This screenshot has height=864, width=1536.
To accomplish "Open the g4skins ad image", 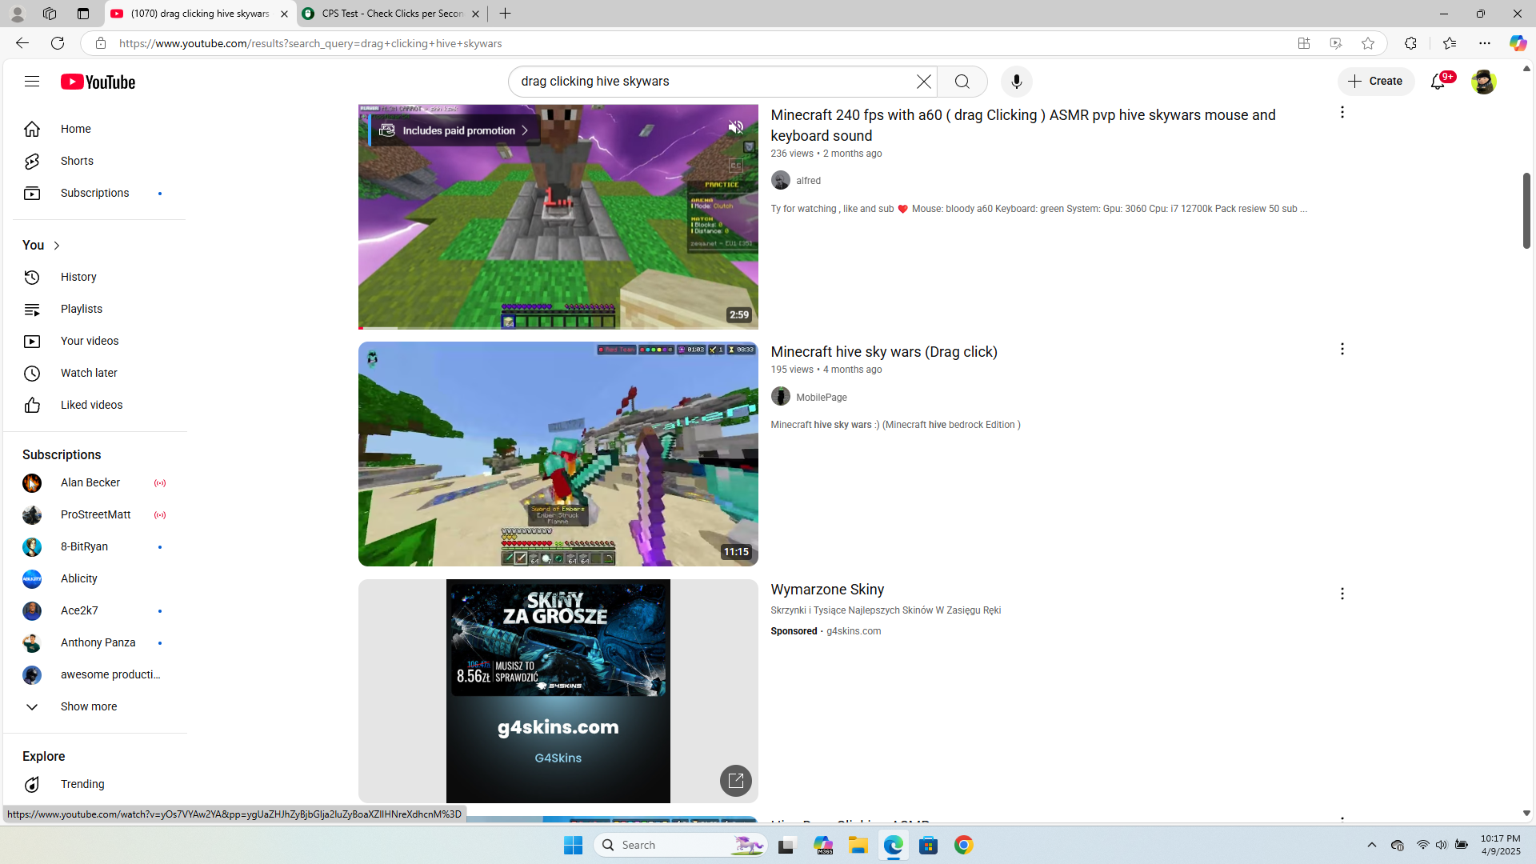I will point(558,691).
